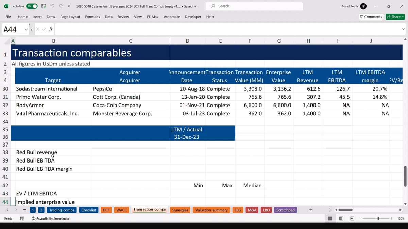Click the Share button
408x229 pixels.
(x=395, y=17)
